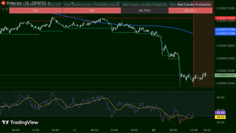This screenshot has width=236, height=133.
Task: Click the 0.00013200 price axis level
Action: coord(226,8)
